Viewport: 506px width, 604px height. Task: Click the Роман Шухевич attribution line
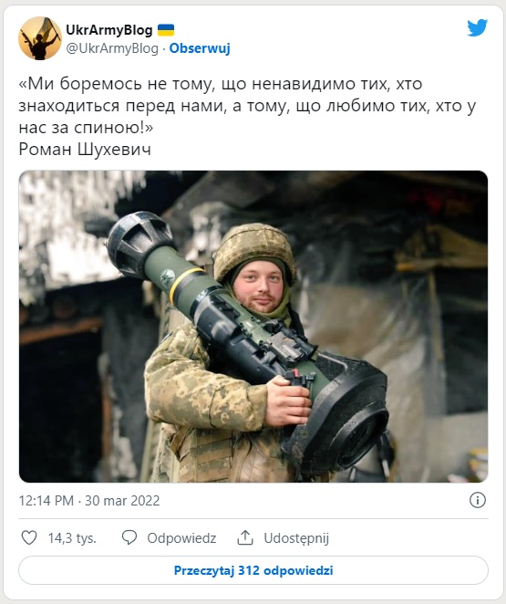tap(85, 150)
